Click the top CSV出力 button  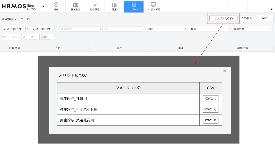[247, 18]
